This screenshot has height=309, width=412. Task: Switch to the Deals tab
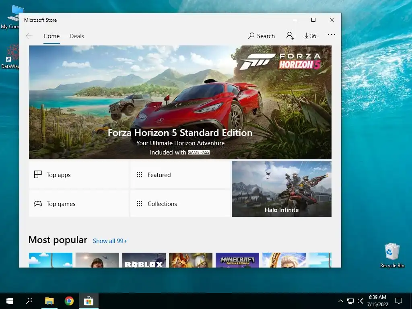(77, 36)
